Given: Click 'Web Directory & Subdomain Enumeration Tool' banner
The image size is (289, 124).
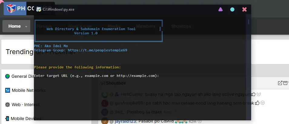Looking at the screenshot, I should tap(91, 29).
